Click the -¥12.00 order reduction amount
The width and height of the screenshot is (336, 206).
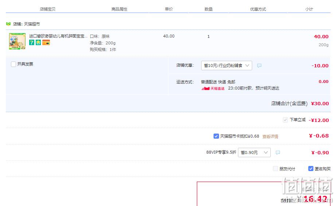(319, 120)
